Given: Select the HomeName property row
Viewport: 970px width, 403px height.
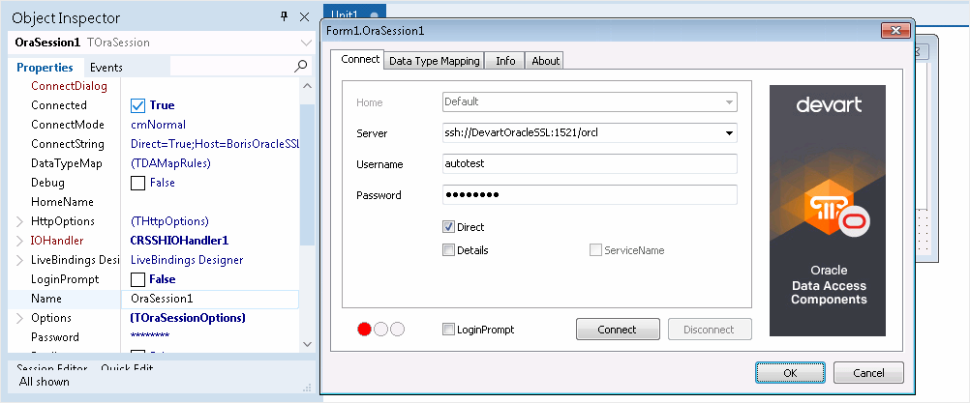Looking at the screenshot, I should tap(153, 202).
